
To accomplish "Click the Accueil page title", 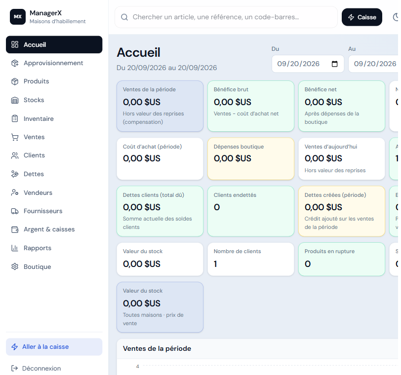I will 139,53.
